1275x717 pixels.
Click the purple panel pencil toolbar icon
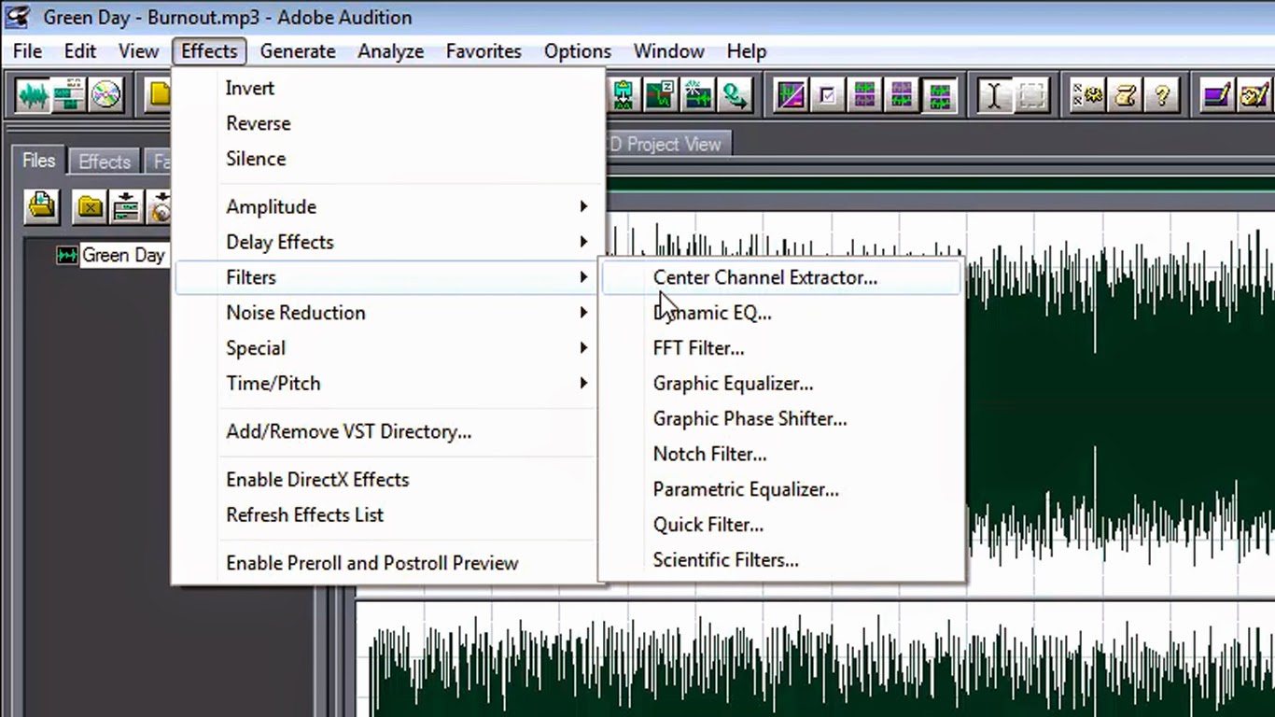coord(1216,95)
